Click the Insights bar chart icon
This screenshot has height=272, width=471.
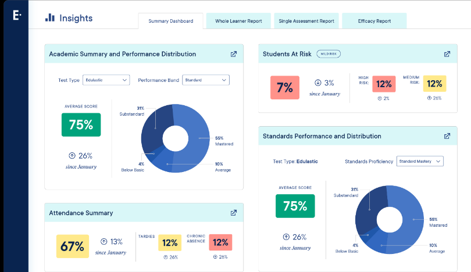click(50, 18)
